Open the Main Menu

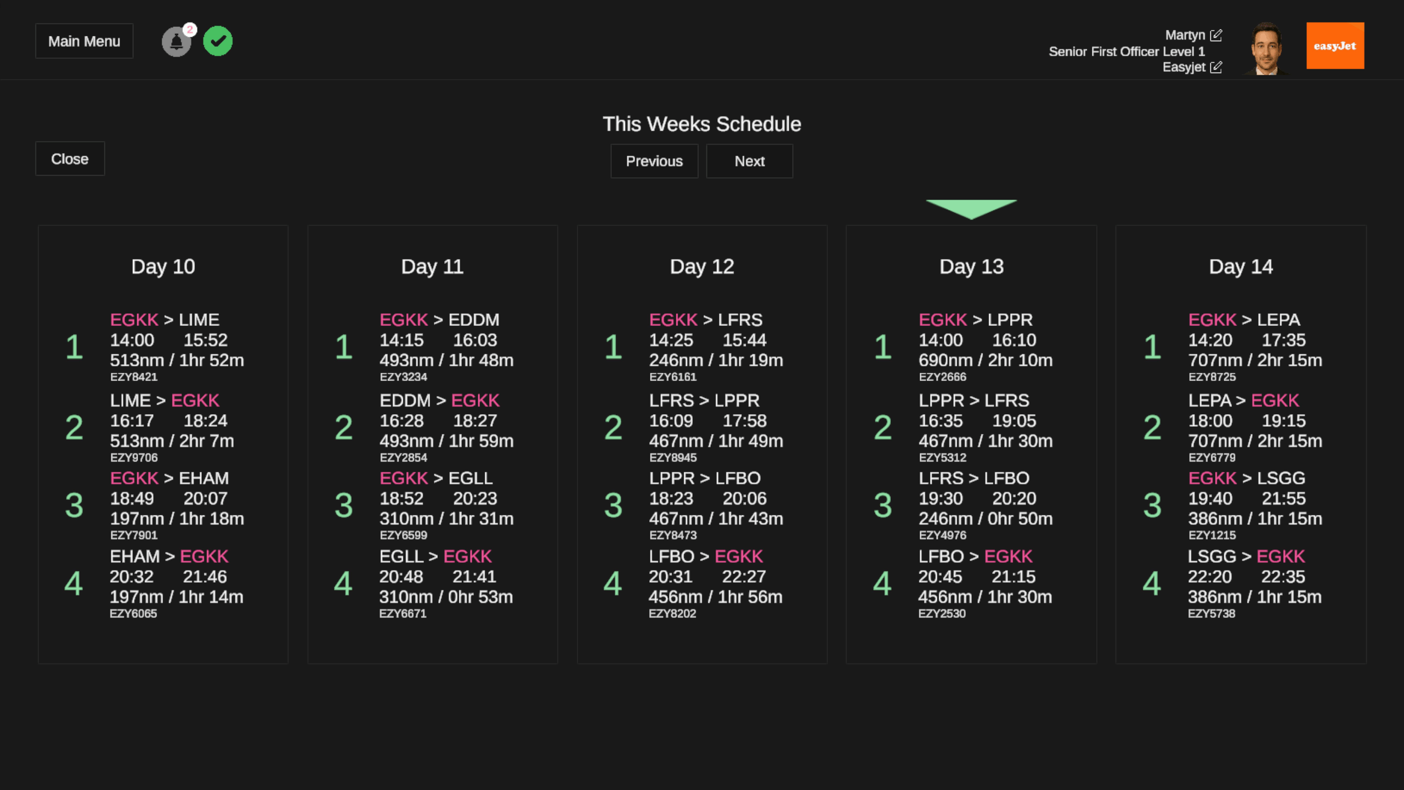(84, 41)
